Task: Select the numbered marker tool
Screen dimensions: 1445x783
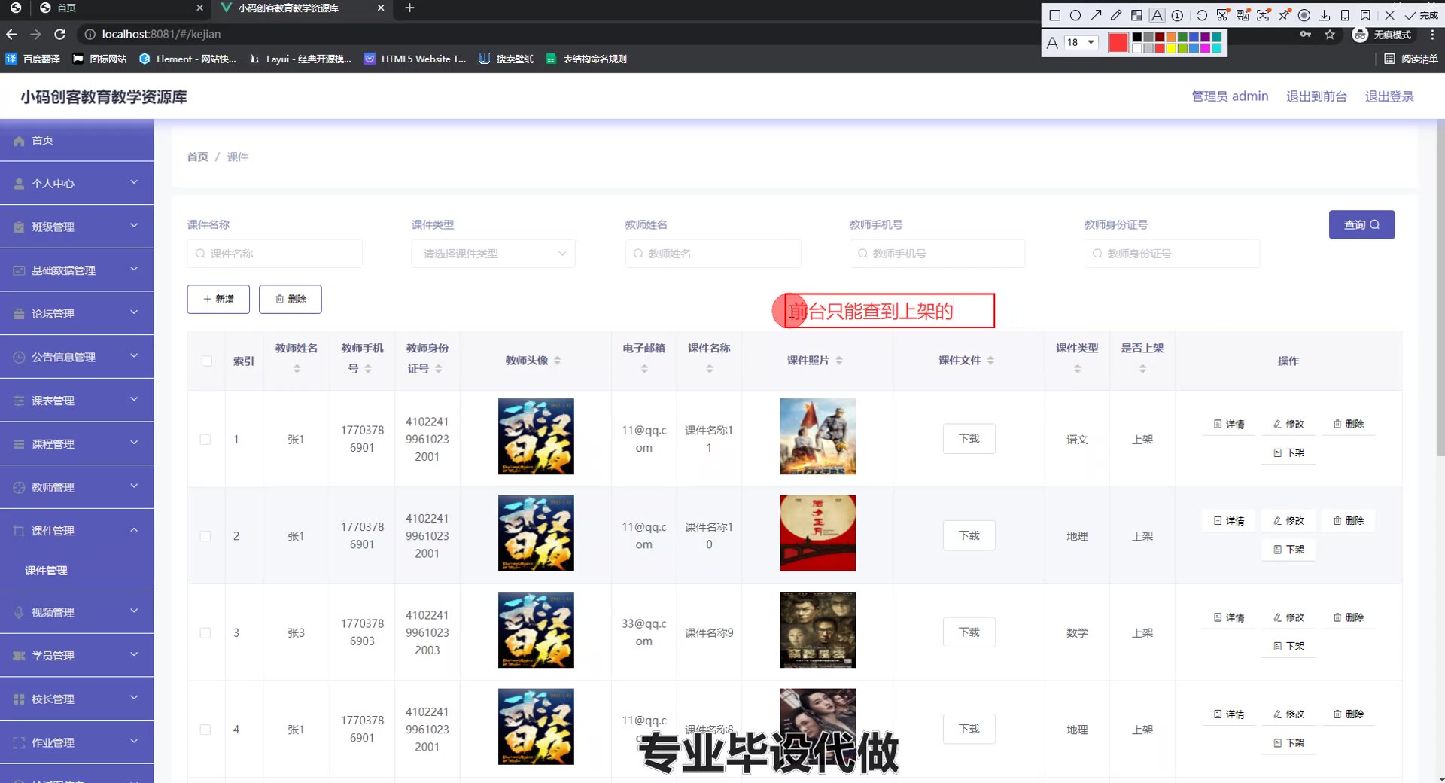Action: [x=1177, y=15]
